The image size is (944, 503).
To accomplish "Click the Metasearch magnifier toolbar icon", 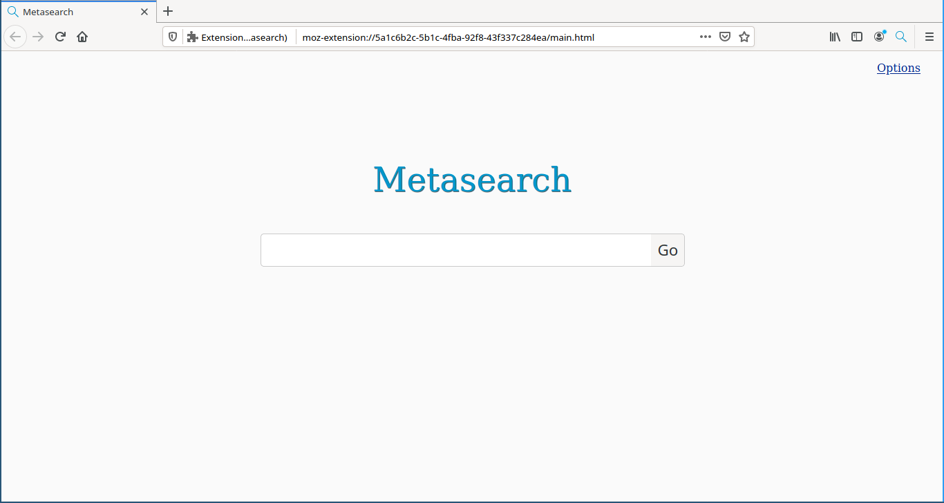I will tap(901, 37).
